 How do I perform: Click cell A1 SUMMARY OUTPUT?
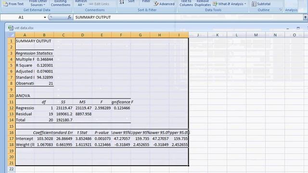pos(25,41)
